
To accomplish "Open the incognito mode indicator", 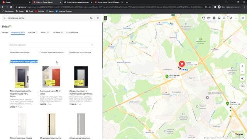I will 229,7.
